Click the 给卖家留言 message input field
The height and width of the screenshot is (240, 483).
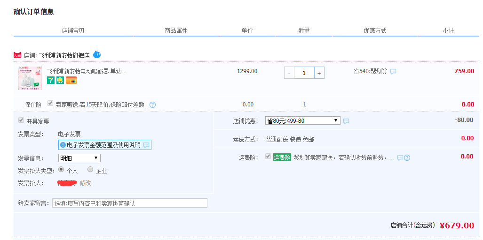click(x=129, y=203)
